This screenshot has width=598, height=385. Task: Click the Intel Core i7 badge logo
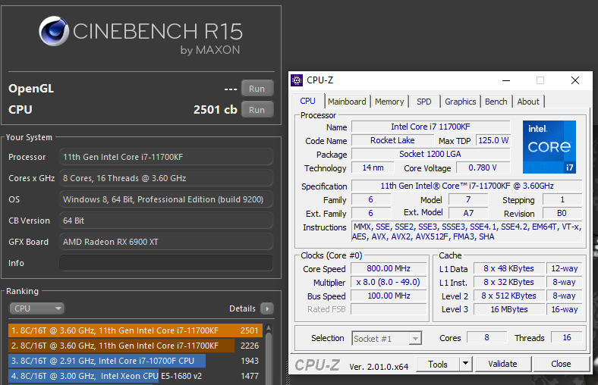(549, 146)
